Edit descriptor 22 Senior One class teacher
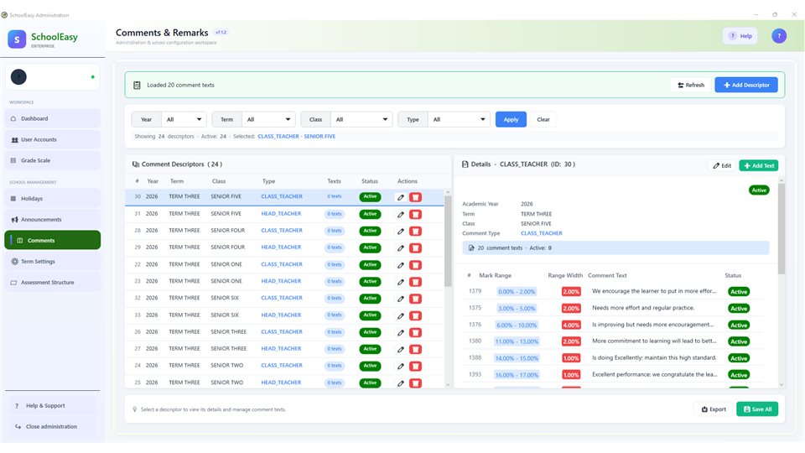This screenshot has height=453, width=805. coord(401,265)
